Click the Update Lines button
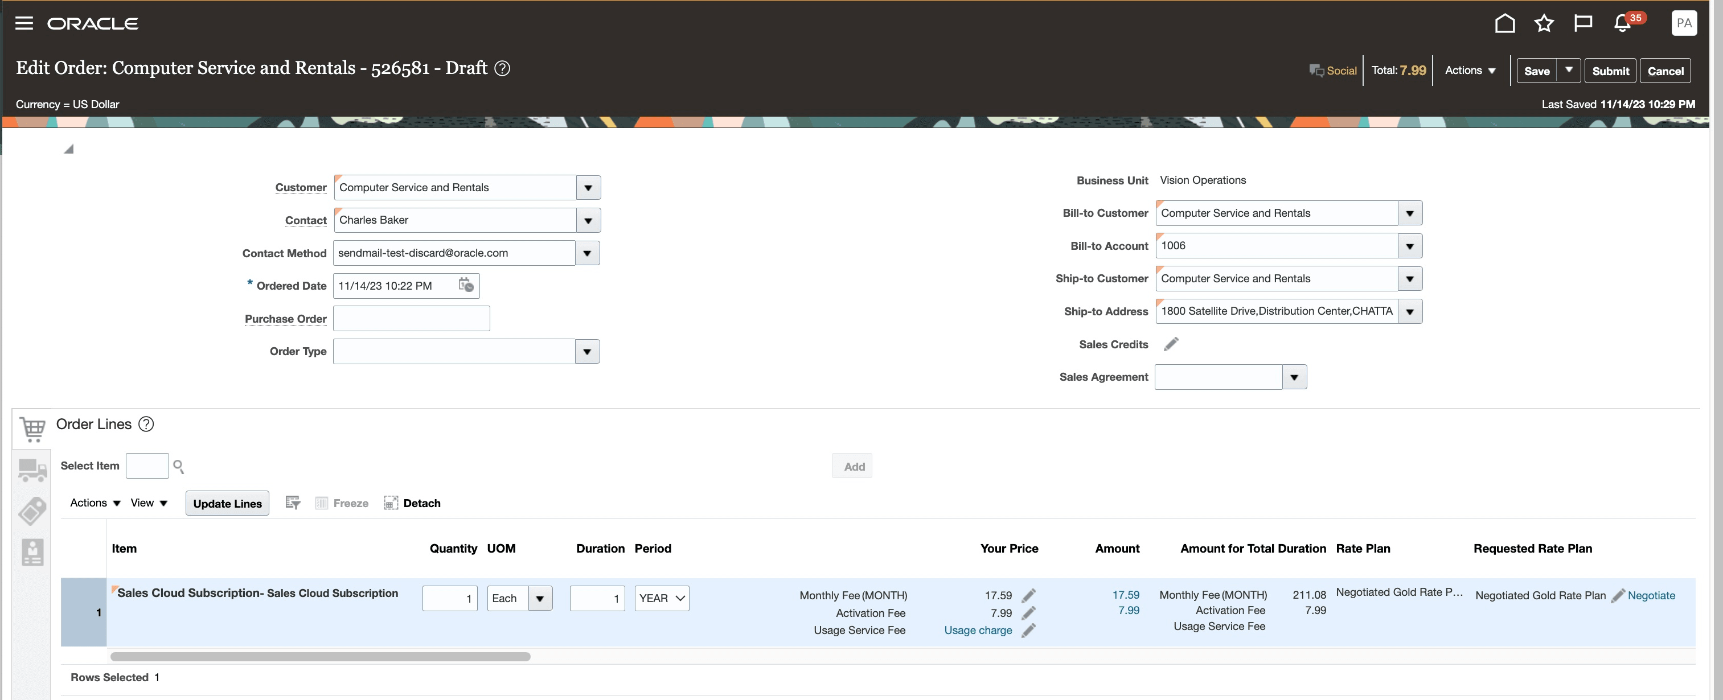The height and width of the screenshot is (700, 1723). pos(227,504)
